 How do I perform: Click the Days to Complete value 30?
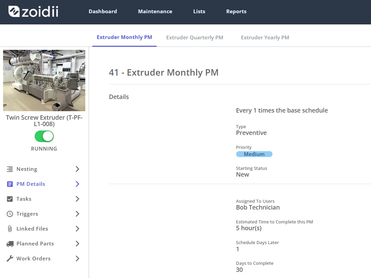click(x=239, y=270)
